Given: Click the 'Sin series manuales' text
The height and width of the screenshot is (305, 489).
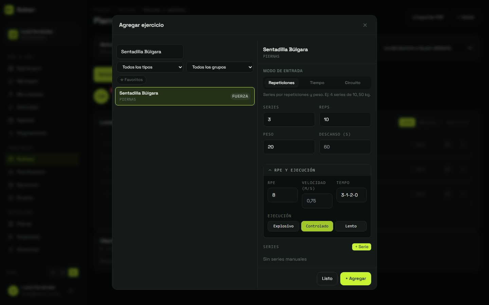Looking at the screenshot, I should tap(285, 259).
